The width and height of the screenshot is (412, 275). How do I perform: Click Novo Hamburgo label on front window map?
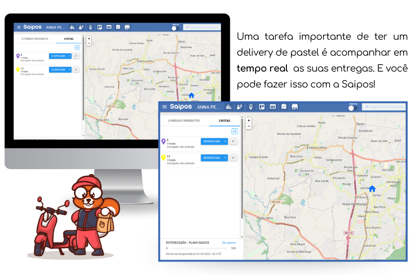[x=354, y=204]
